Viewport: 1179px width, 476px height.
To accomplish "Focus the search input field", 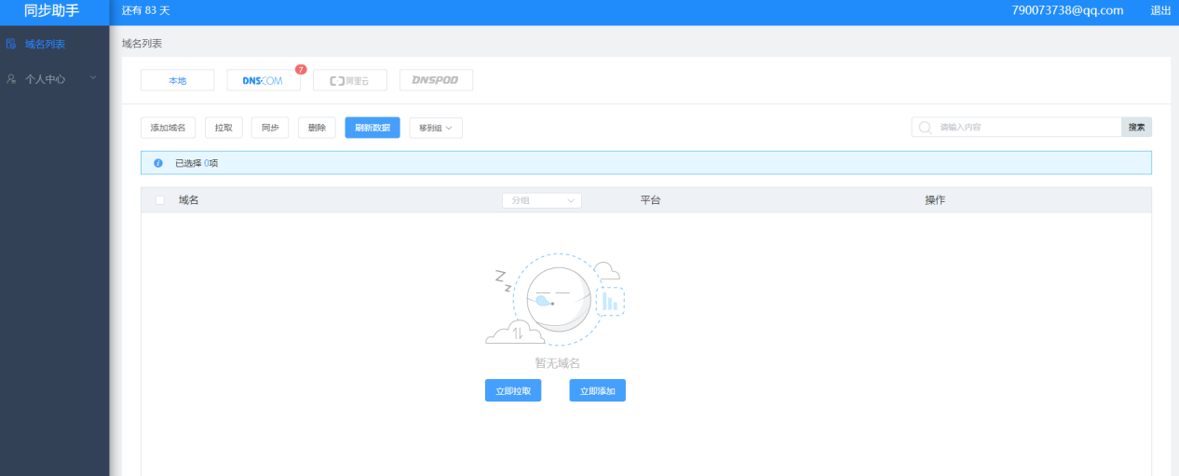I will [1024, 128].
